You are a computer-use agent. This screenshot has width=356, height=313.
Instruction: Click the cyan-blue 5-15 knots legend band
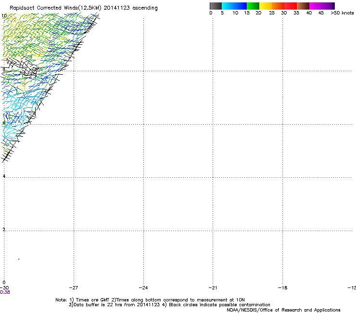click(x=234, y=6)
